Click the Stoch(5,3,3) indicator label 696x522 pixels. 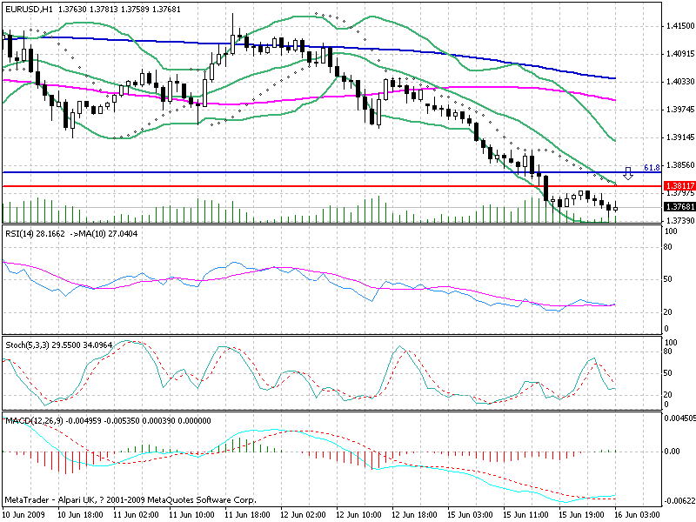click(x=27, y=345)
